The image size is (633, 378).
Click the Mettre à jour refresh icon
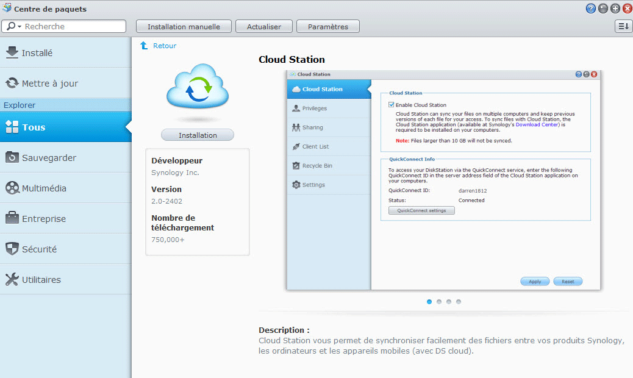coord(12,83)
